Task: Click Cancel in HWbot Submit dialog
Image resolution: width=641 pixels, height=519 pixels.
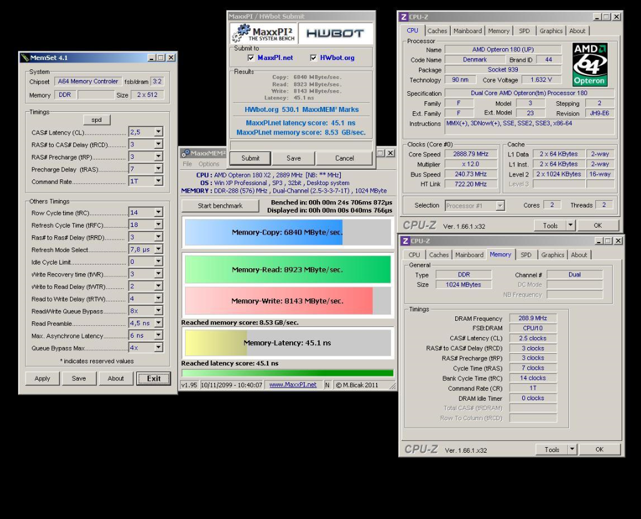Action: 344,158
